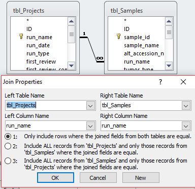The height and width of the screenshot is (189, 195).
Task: Select run_date field in tbl_Projects
Action: (38, 45)
